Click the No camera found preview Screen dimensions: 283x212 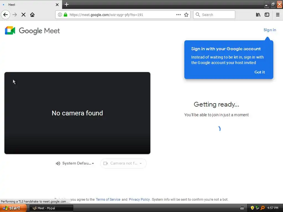77,113
